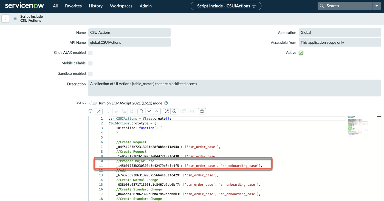384x201 pixels.
Task: Click '//Create Normal Change' comment on line 14
Action: [x=137, y=180]
